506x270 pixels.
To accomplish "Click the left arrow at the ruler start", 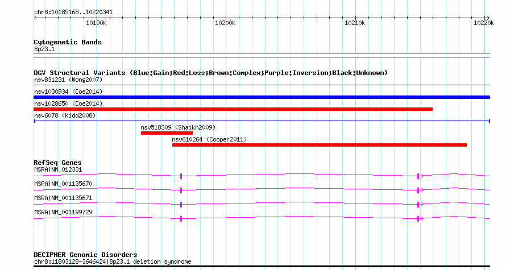I will click(35, 18).
